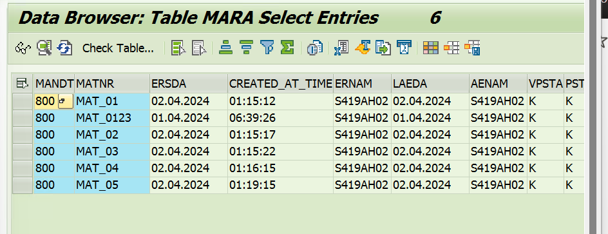Click the 01:15:12 time cell

click(280, 102)
